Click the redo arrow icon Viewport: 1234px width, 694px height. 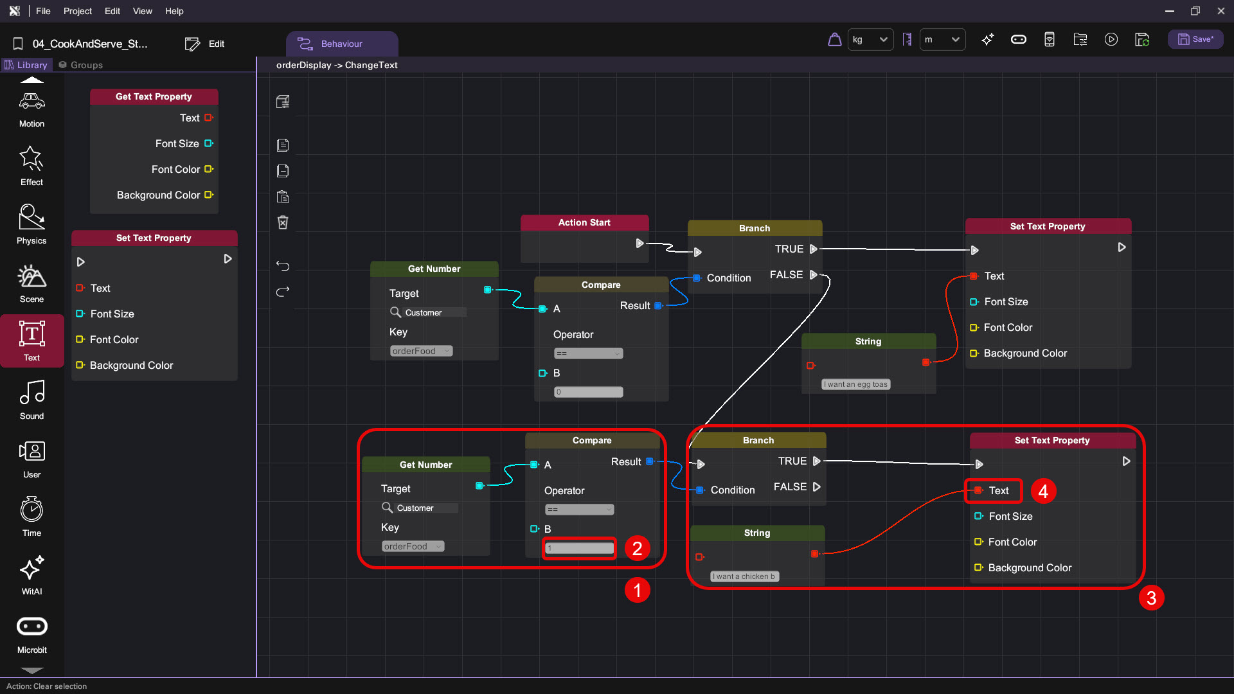pyautogui.click(x=283, y=291)
